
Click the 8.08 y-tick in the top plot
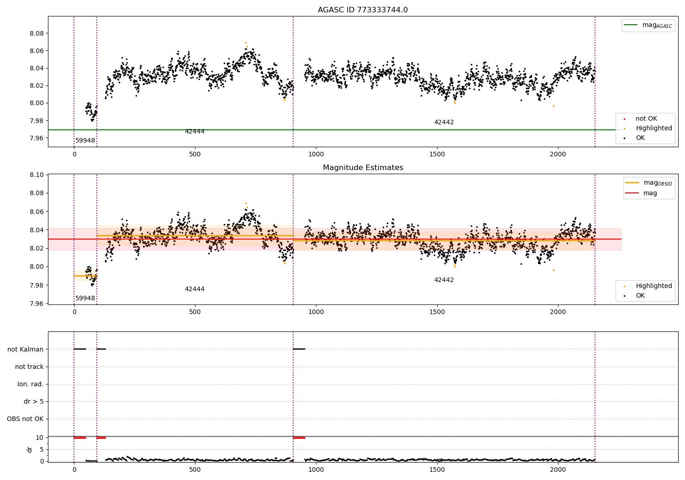point(37,34)
